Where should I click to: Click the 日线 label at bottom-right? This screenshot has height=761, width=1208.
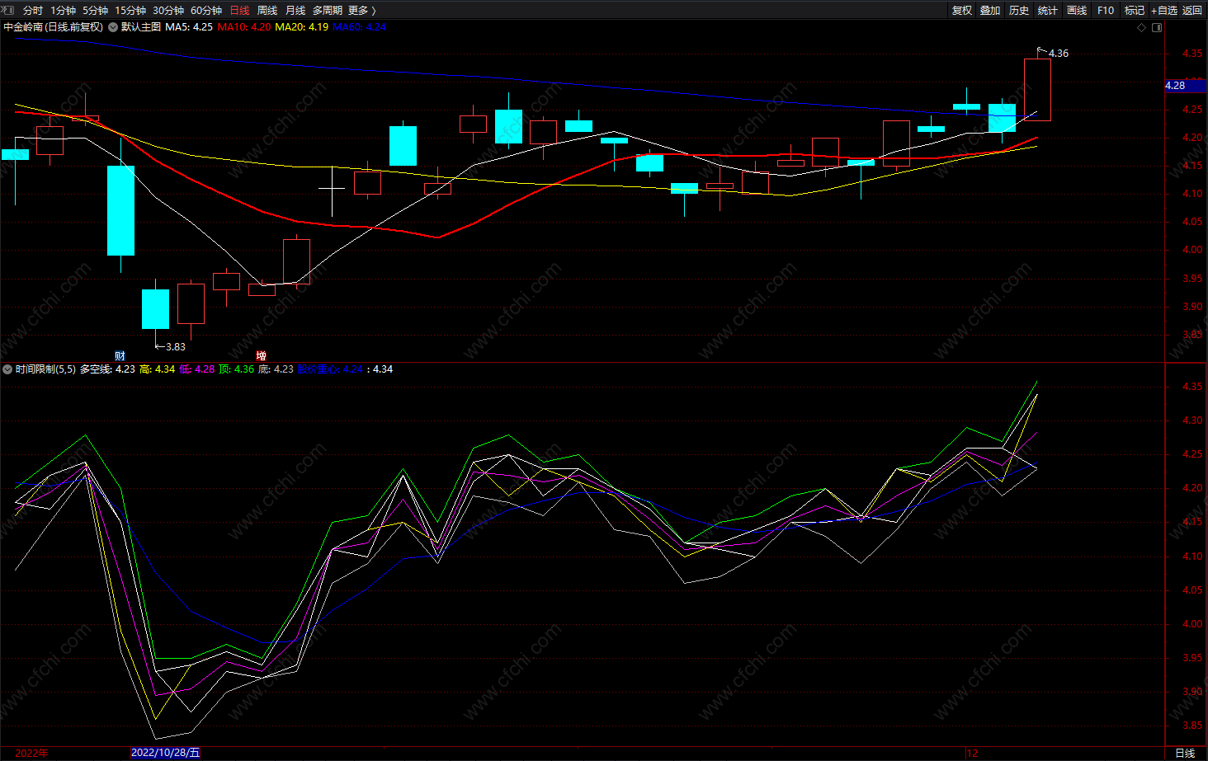1185,753
